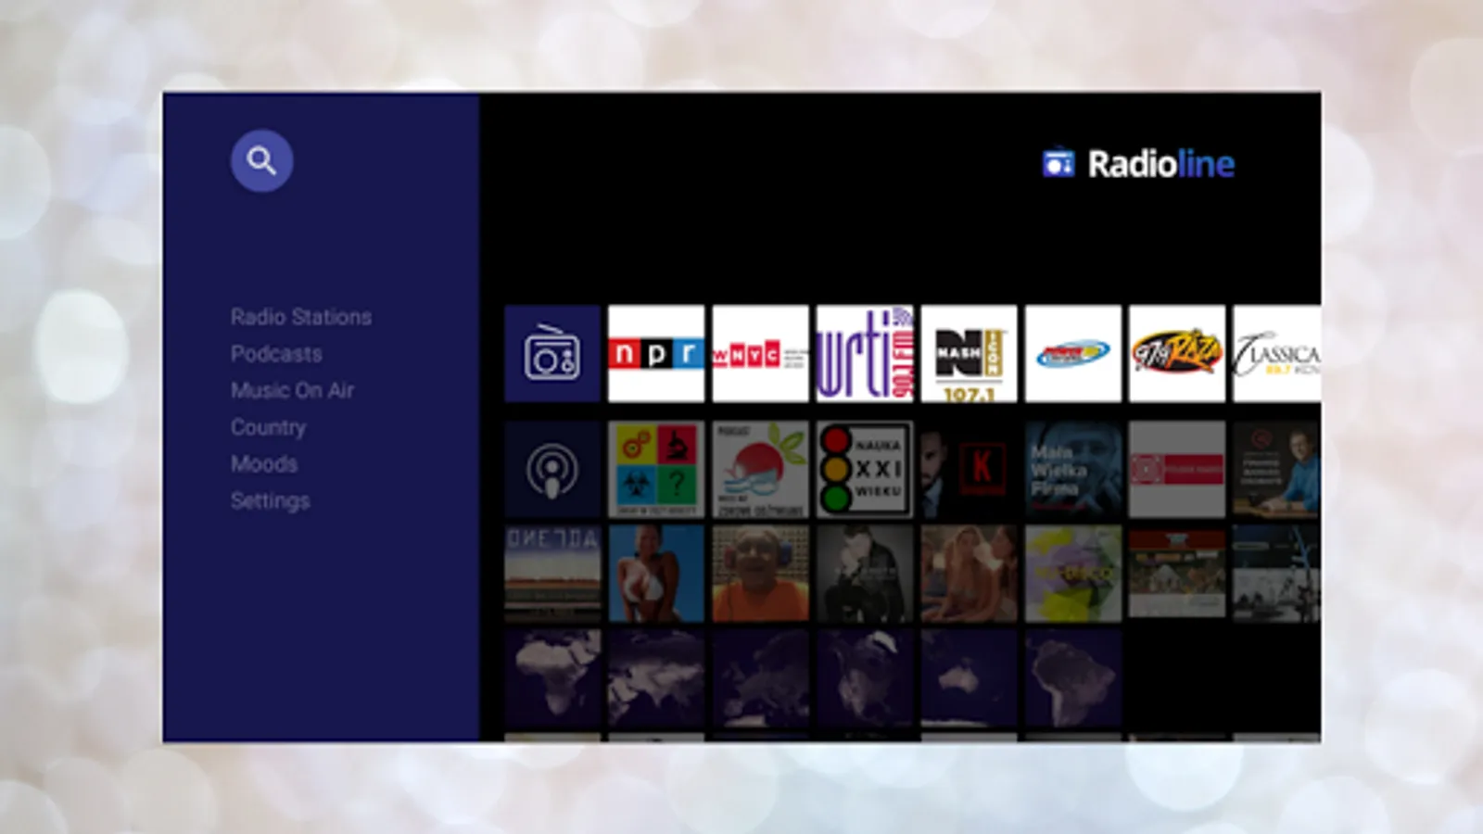Viewport: 1483px width, 834px height.
Task: Open the Radio Stations menu item
Action: (x=301, y=317)
